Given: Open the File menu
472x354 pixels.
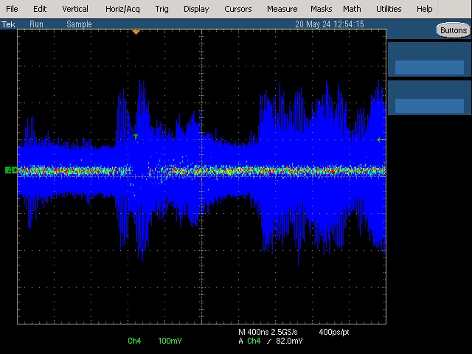Looking at the screenshot, I should coord(12,9).
